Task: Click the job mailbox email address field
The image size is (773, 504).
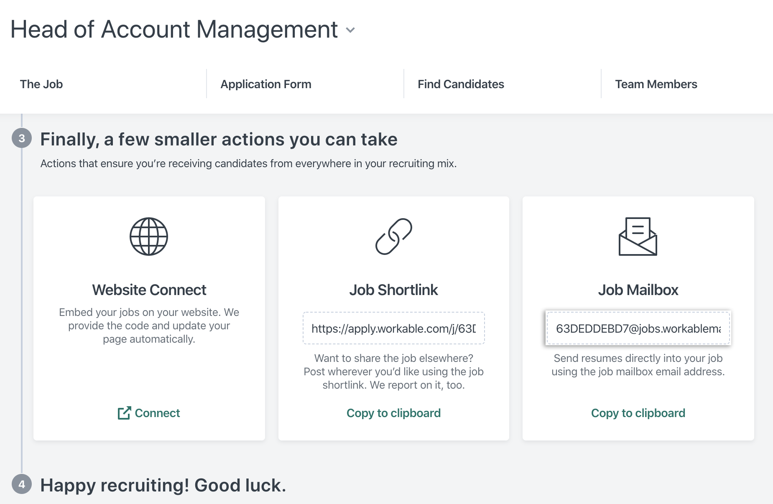Action: (638, 328)
